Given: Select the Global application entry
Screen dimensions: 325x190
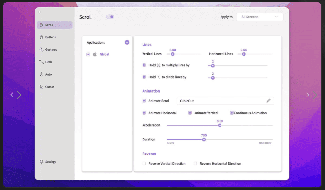Looking at the screenshot, I should tap(104, 54).
